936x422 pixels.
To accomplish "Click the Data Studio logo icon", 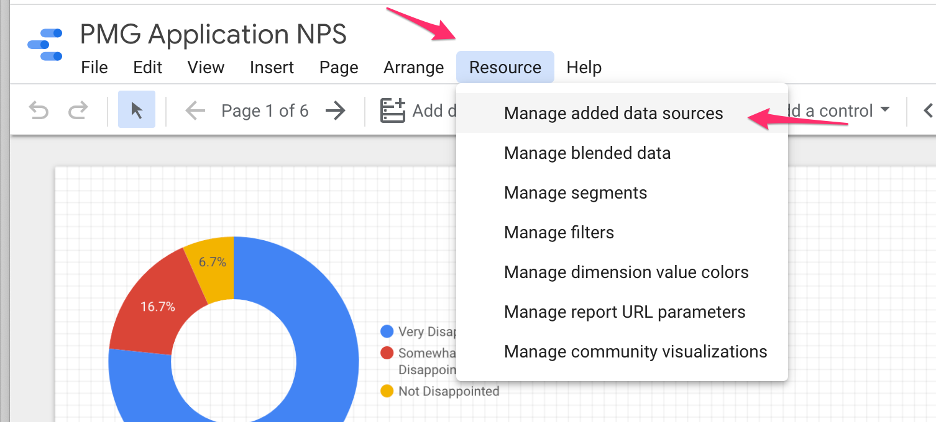I will pyautogui.click(x=45, y=45).
